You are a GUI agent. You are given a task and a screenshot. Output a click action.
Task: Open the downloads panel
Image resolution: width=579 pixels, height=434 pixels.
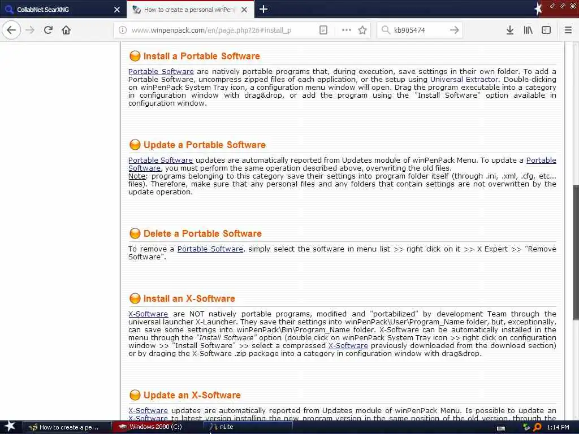509,30
